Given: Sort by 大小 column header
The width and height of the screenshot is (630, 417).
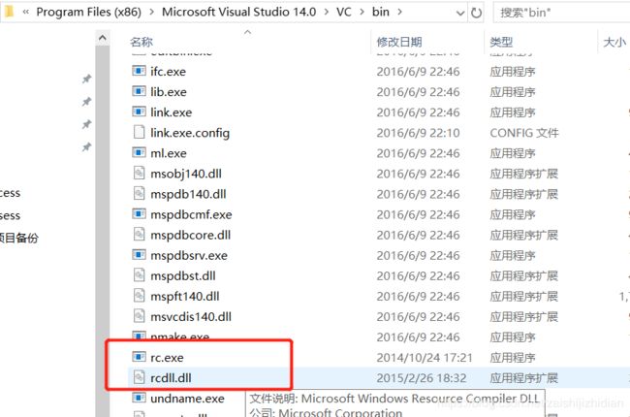Looking at the screenshot, I should pyautogui.click(x=614, y=42).
